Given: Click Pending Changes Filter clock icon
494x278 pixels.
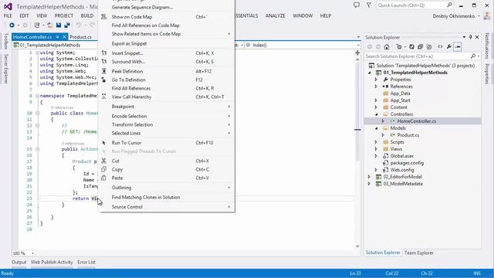Looking at the screenshot, I should click(399, 47).
